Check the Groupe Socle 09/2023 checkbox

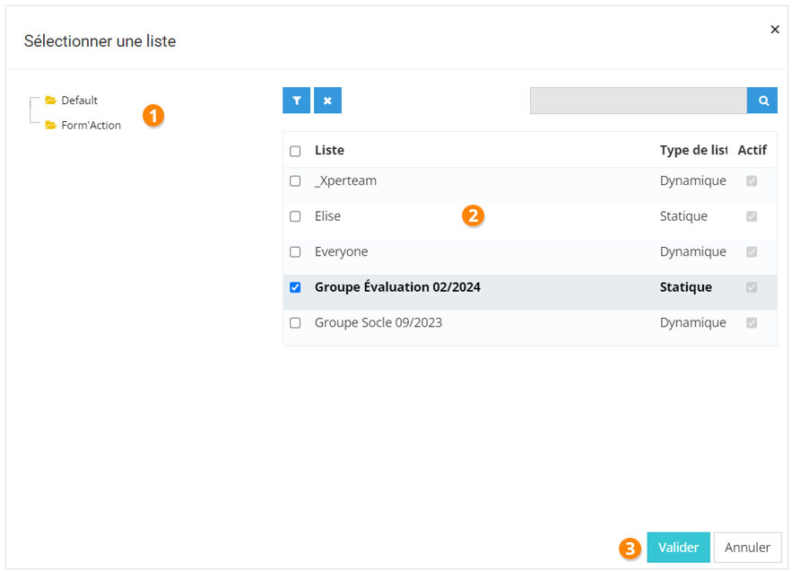click(295, 323)
